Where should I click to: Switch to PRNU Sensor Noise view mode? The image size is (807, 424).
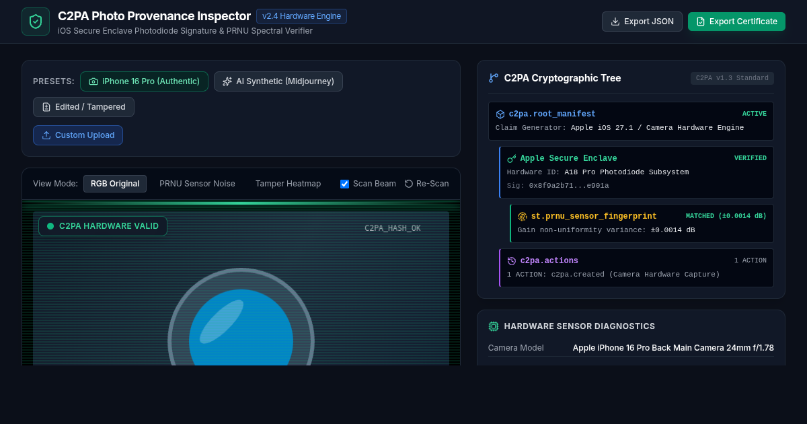[x=197, y=184]
